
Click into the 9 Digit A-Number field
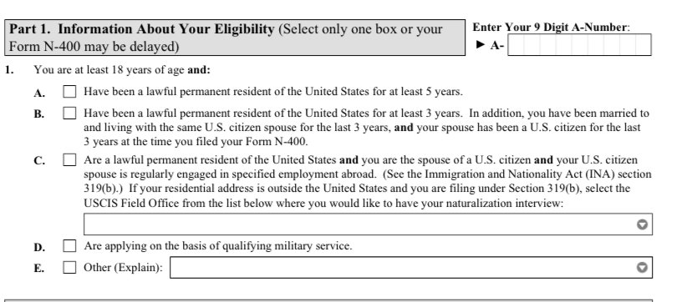(579, 45)
